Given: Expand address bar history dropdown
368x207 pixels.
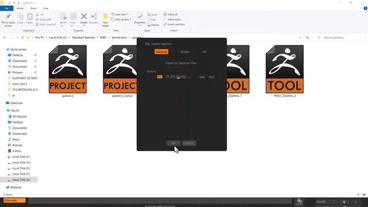Looking at the screenshot, I should (300, 37).
